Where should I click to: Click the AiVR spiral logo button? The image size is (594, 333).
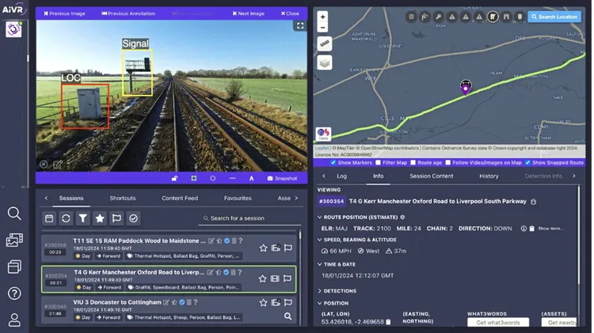[13, 29]
